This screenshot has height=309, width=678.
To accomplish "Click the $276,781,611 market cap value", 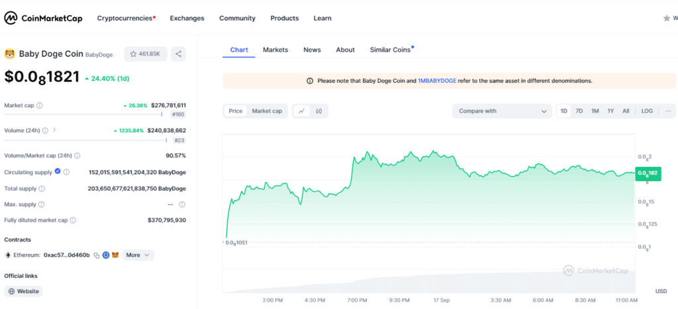I will 168,105.
